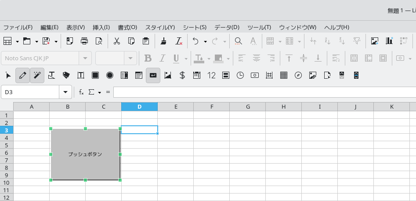Insert a tag-shaped Label control
The image size is (416, 201).
click(66, 75)
